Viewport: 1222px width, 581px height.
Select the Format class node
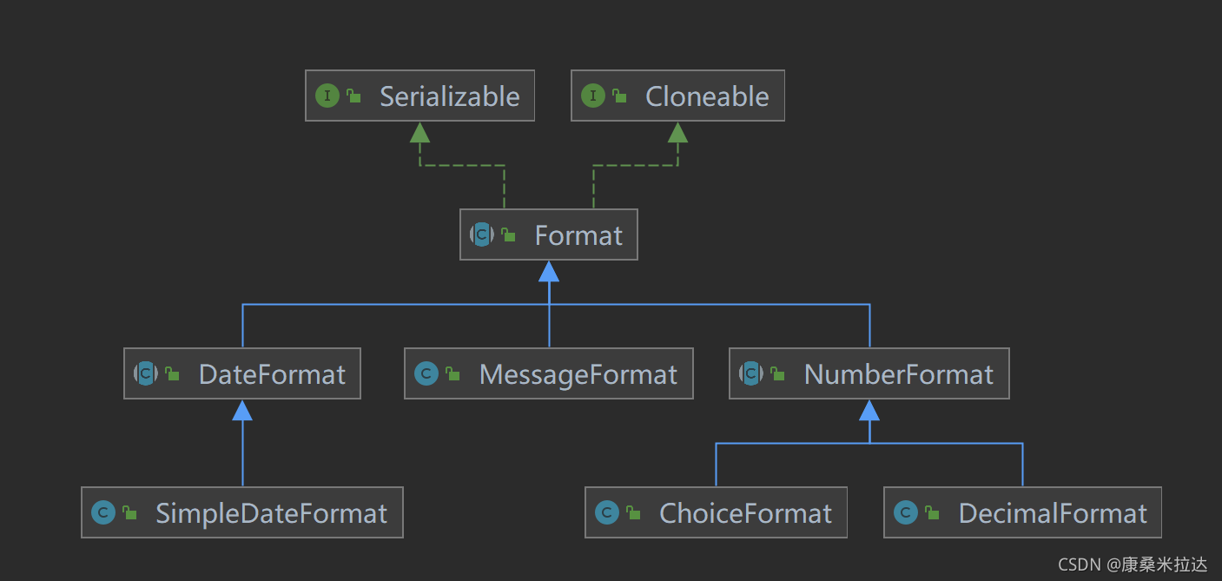pos(578,235)
